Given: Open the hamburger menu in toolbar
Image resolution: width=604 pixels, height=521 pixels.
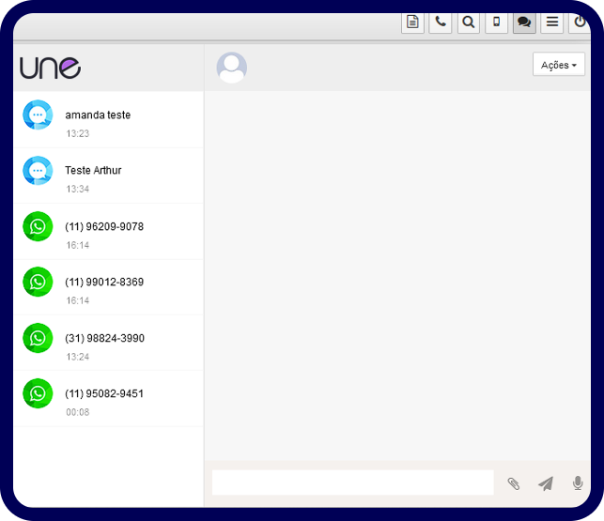Looking at the screenshot, I should point(552,23).
